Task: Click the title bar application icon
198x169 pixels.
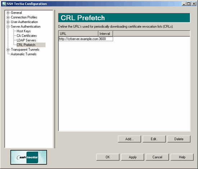Action: (4, 4)
